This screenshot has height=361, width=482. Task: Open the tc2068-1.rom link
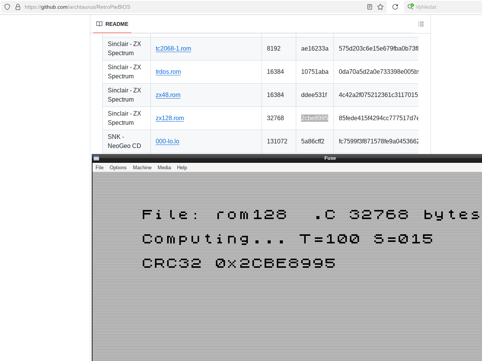pyautogui.click(x=173, y=48)
